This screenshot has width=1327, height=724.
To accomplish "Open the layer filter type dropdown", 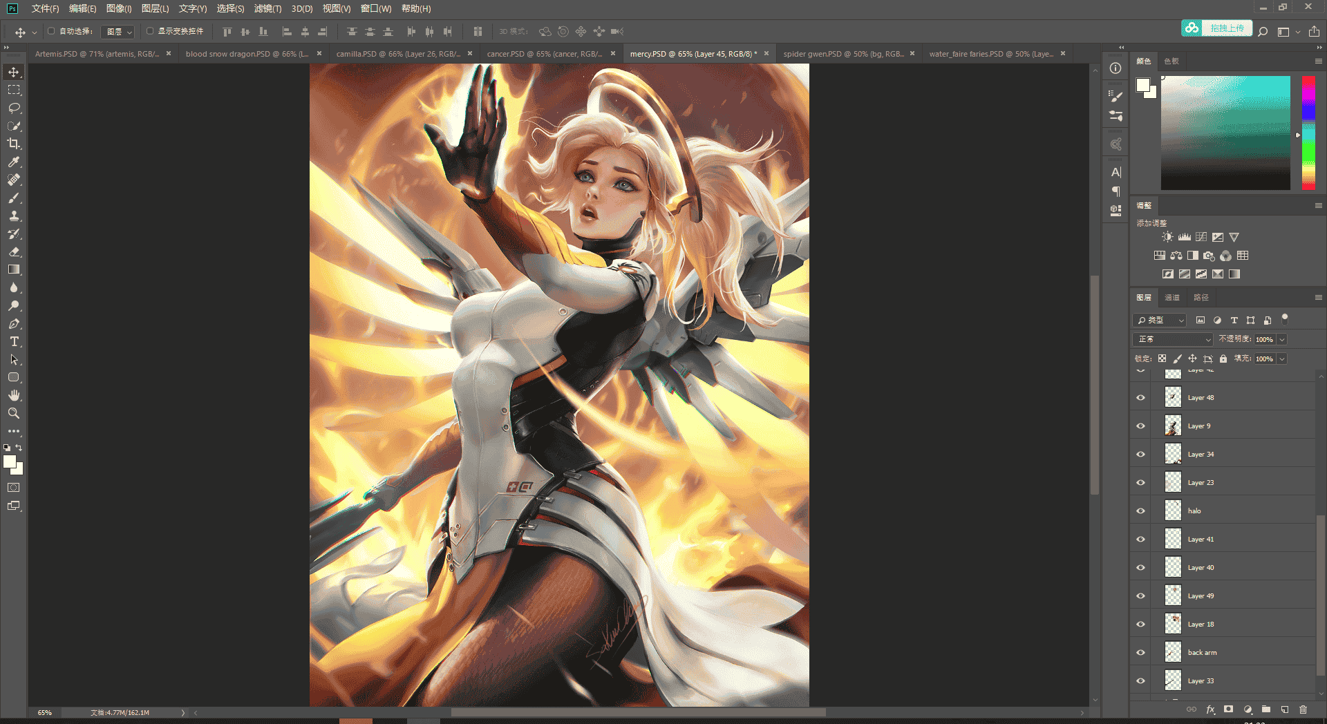I will pos(1160,321).
